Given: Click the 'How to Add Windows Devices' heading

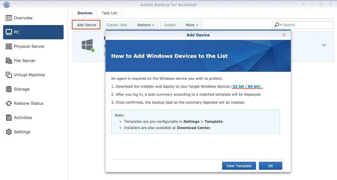Looking at the screenshot, I should 169,56.
